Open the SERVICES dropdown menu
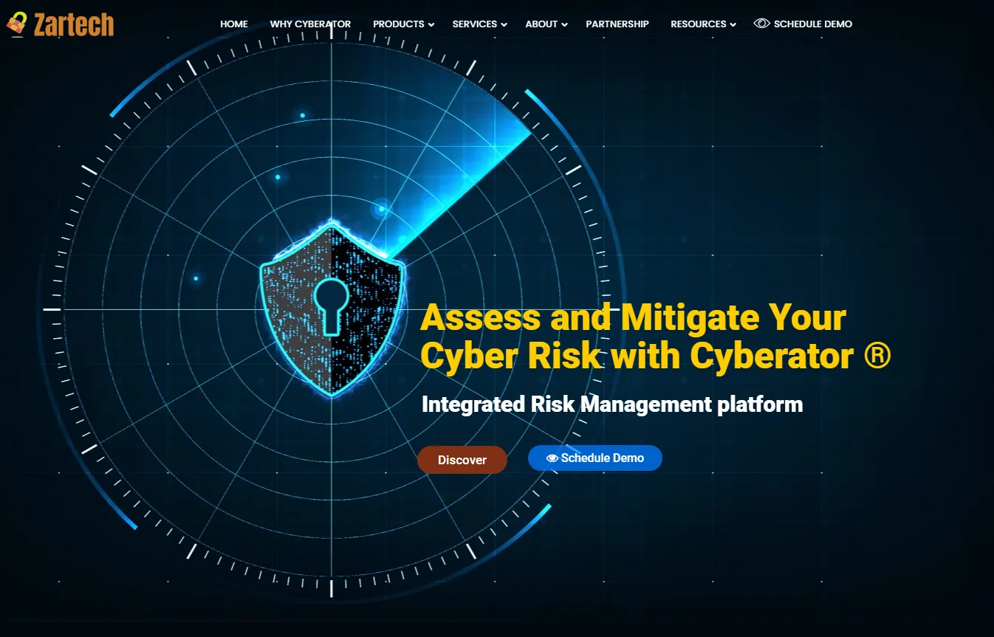 pyautogui.click(x=479, y=24)
